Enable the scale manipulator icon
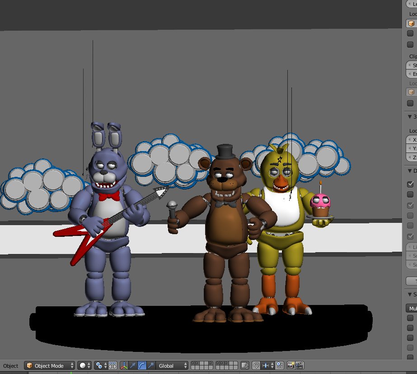The height and width of the screenshot is (374, 417). [x=151, y=366]
